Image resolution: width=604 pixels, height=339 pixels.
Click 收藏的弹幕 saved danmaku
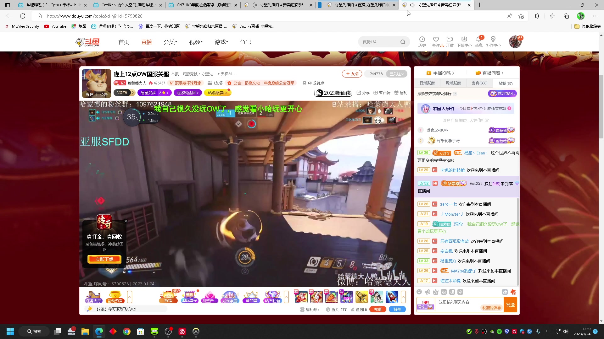491,308
